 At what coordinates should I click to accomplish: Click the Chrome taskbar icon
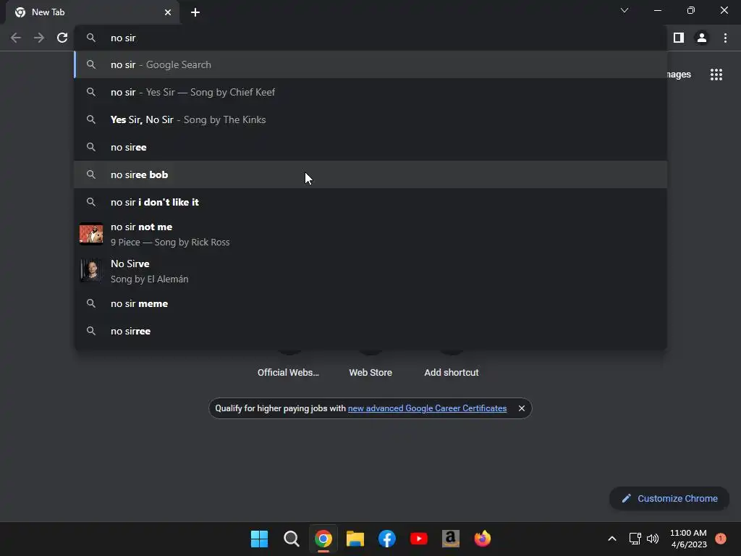323,539
